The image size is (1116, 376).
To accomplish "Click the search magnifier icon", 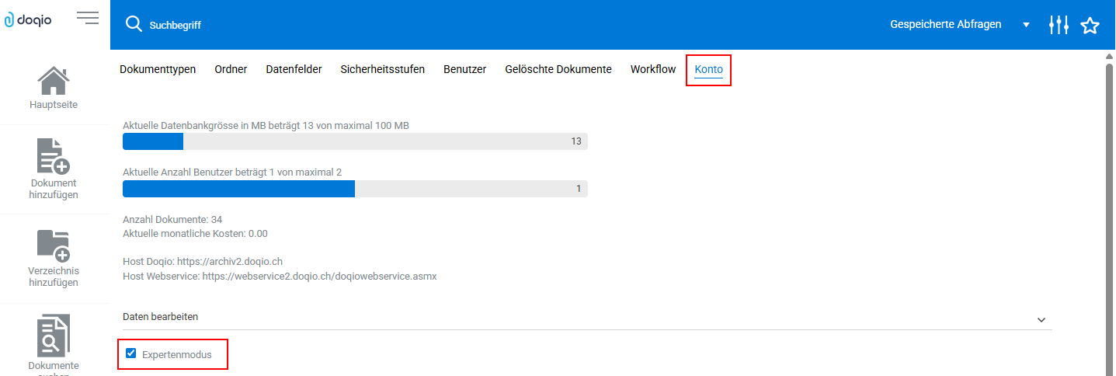I will [x=134, y=25].
